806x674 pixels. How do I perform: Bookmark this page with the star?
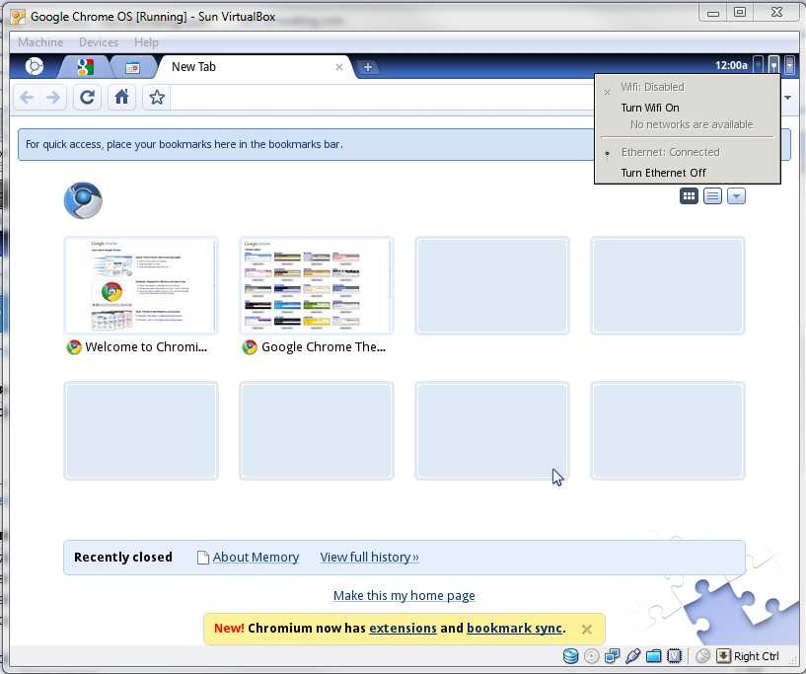157,97
